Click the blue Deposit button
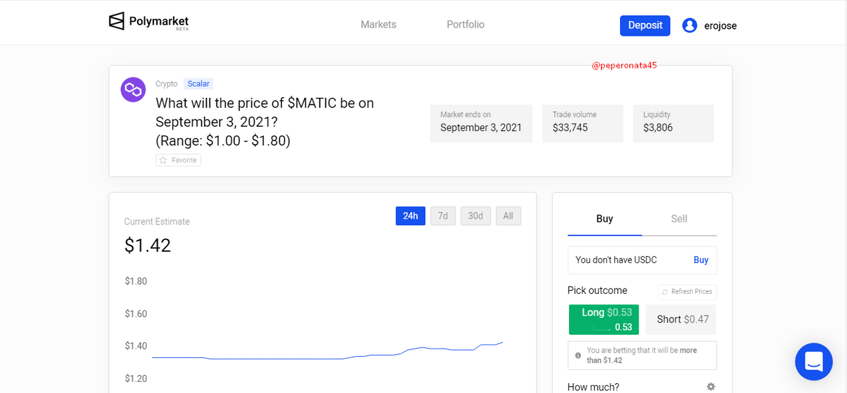This screenshot has height=393, width=847. (645, 25)
